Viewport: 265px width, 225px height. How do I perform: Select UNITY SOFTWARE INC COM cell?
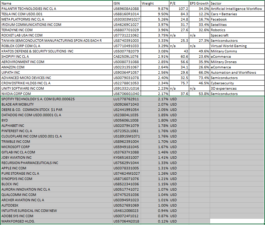[56, 89]
